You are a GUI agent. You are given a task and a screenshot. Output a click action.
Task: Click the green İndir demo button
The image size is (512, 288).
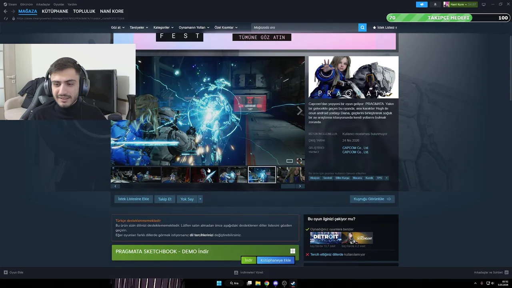[x=248, y=260]
